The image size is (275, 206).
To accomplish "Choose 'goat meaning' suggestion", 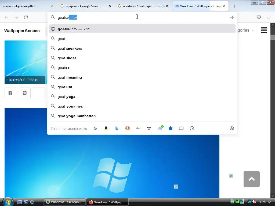I will [x=142, y=77].
